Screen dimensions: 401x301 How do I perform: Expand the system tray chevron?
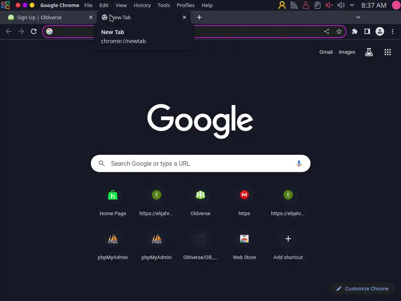tap(352, 5)
